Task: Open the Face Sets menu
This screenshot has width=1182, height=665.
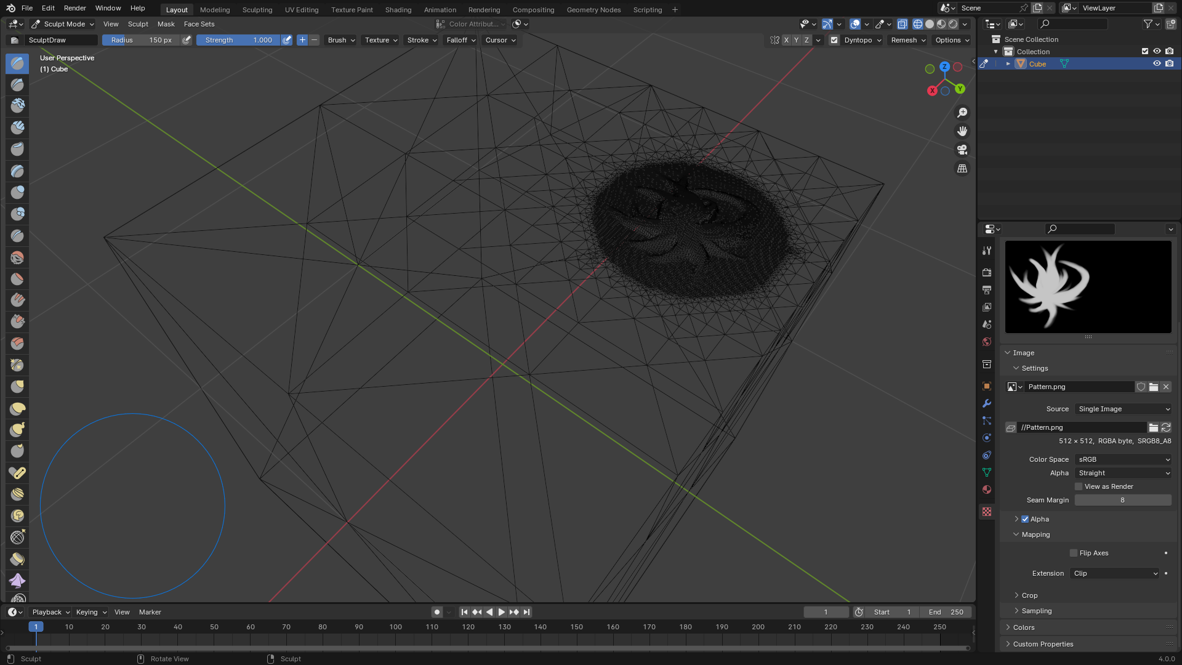Action: [199, 24]
